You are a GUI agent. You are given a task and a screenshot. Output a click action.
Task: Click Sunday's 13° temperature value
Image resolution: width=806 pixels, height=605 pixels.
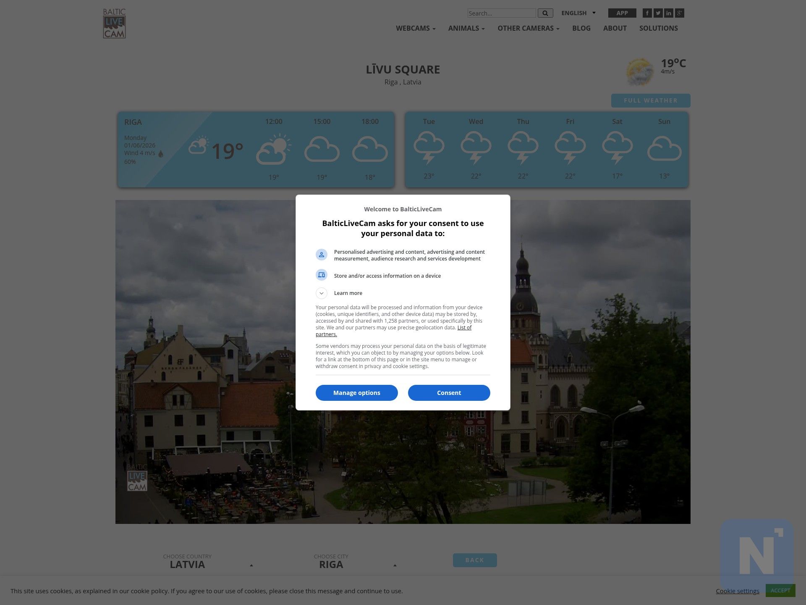(x=664, y=176)
